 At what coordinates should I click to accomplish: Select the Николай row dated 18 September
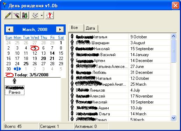120,102
